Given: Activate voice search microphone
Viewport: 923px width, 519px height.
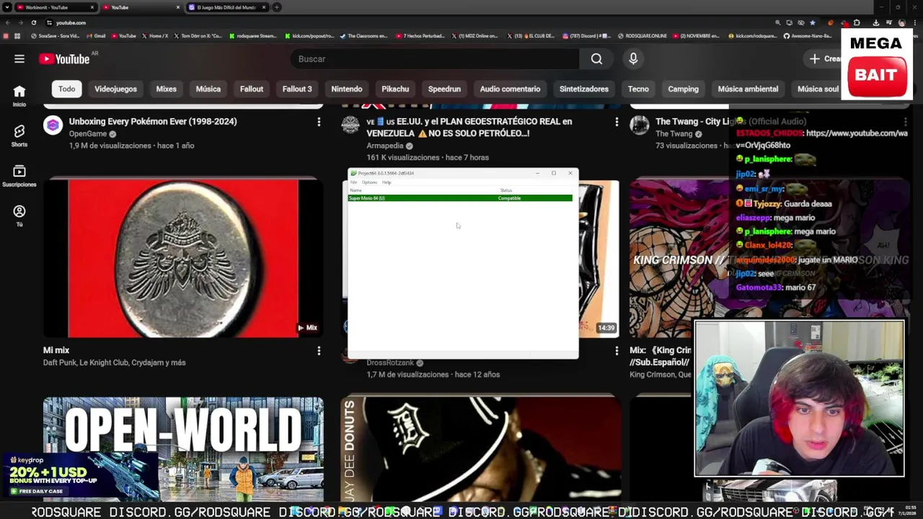Looking at the screenshot, I should coord(633,59).
